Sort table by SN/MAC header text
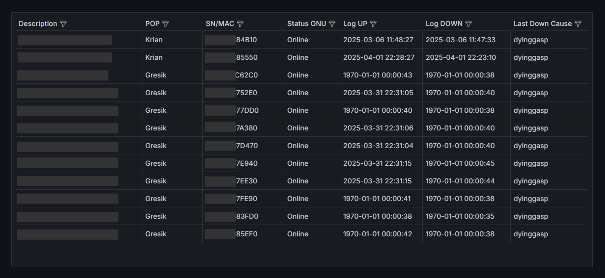605x278 pixels. click(220, 24)
